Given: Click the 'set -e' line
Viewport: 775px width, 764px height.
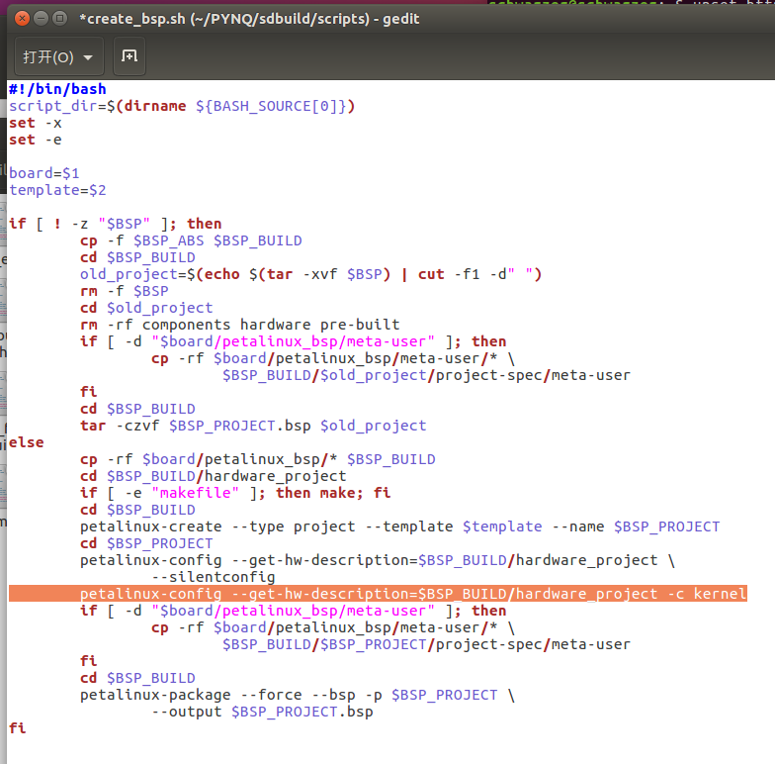Looking at the screenshot, I should coord(36,141).
